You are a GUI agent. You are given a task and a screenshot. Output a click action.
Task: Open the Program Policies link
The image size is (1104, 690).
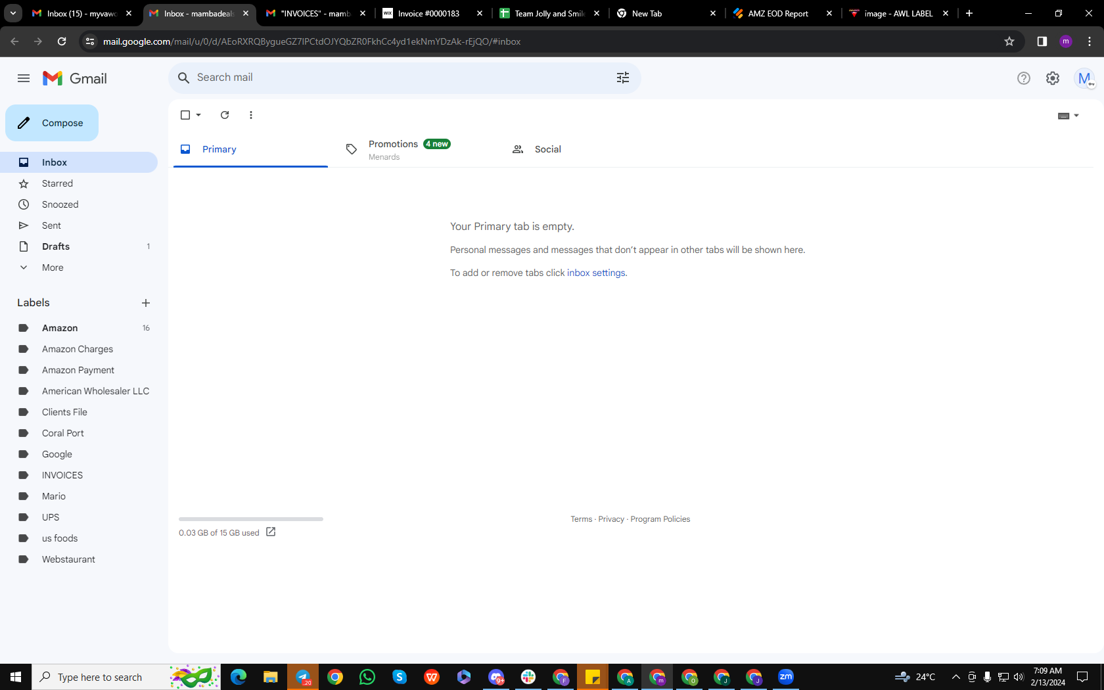(660, 519)
